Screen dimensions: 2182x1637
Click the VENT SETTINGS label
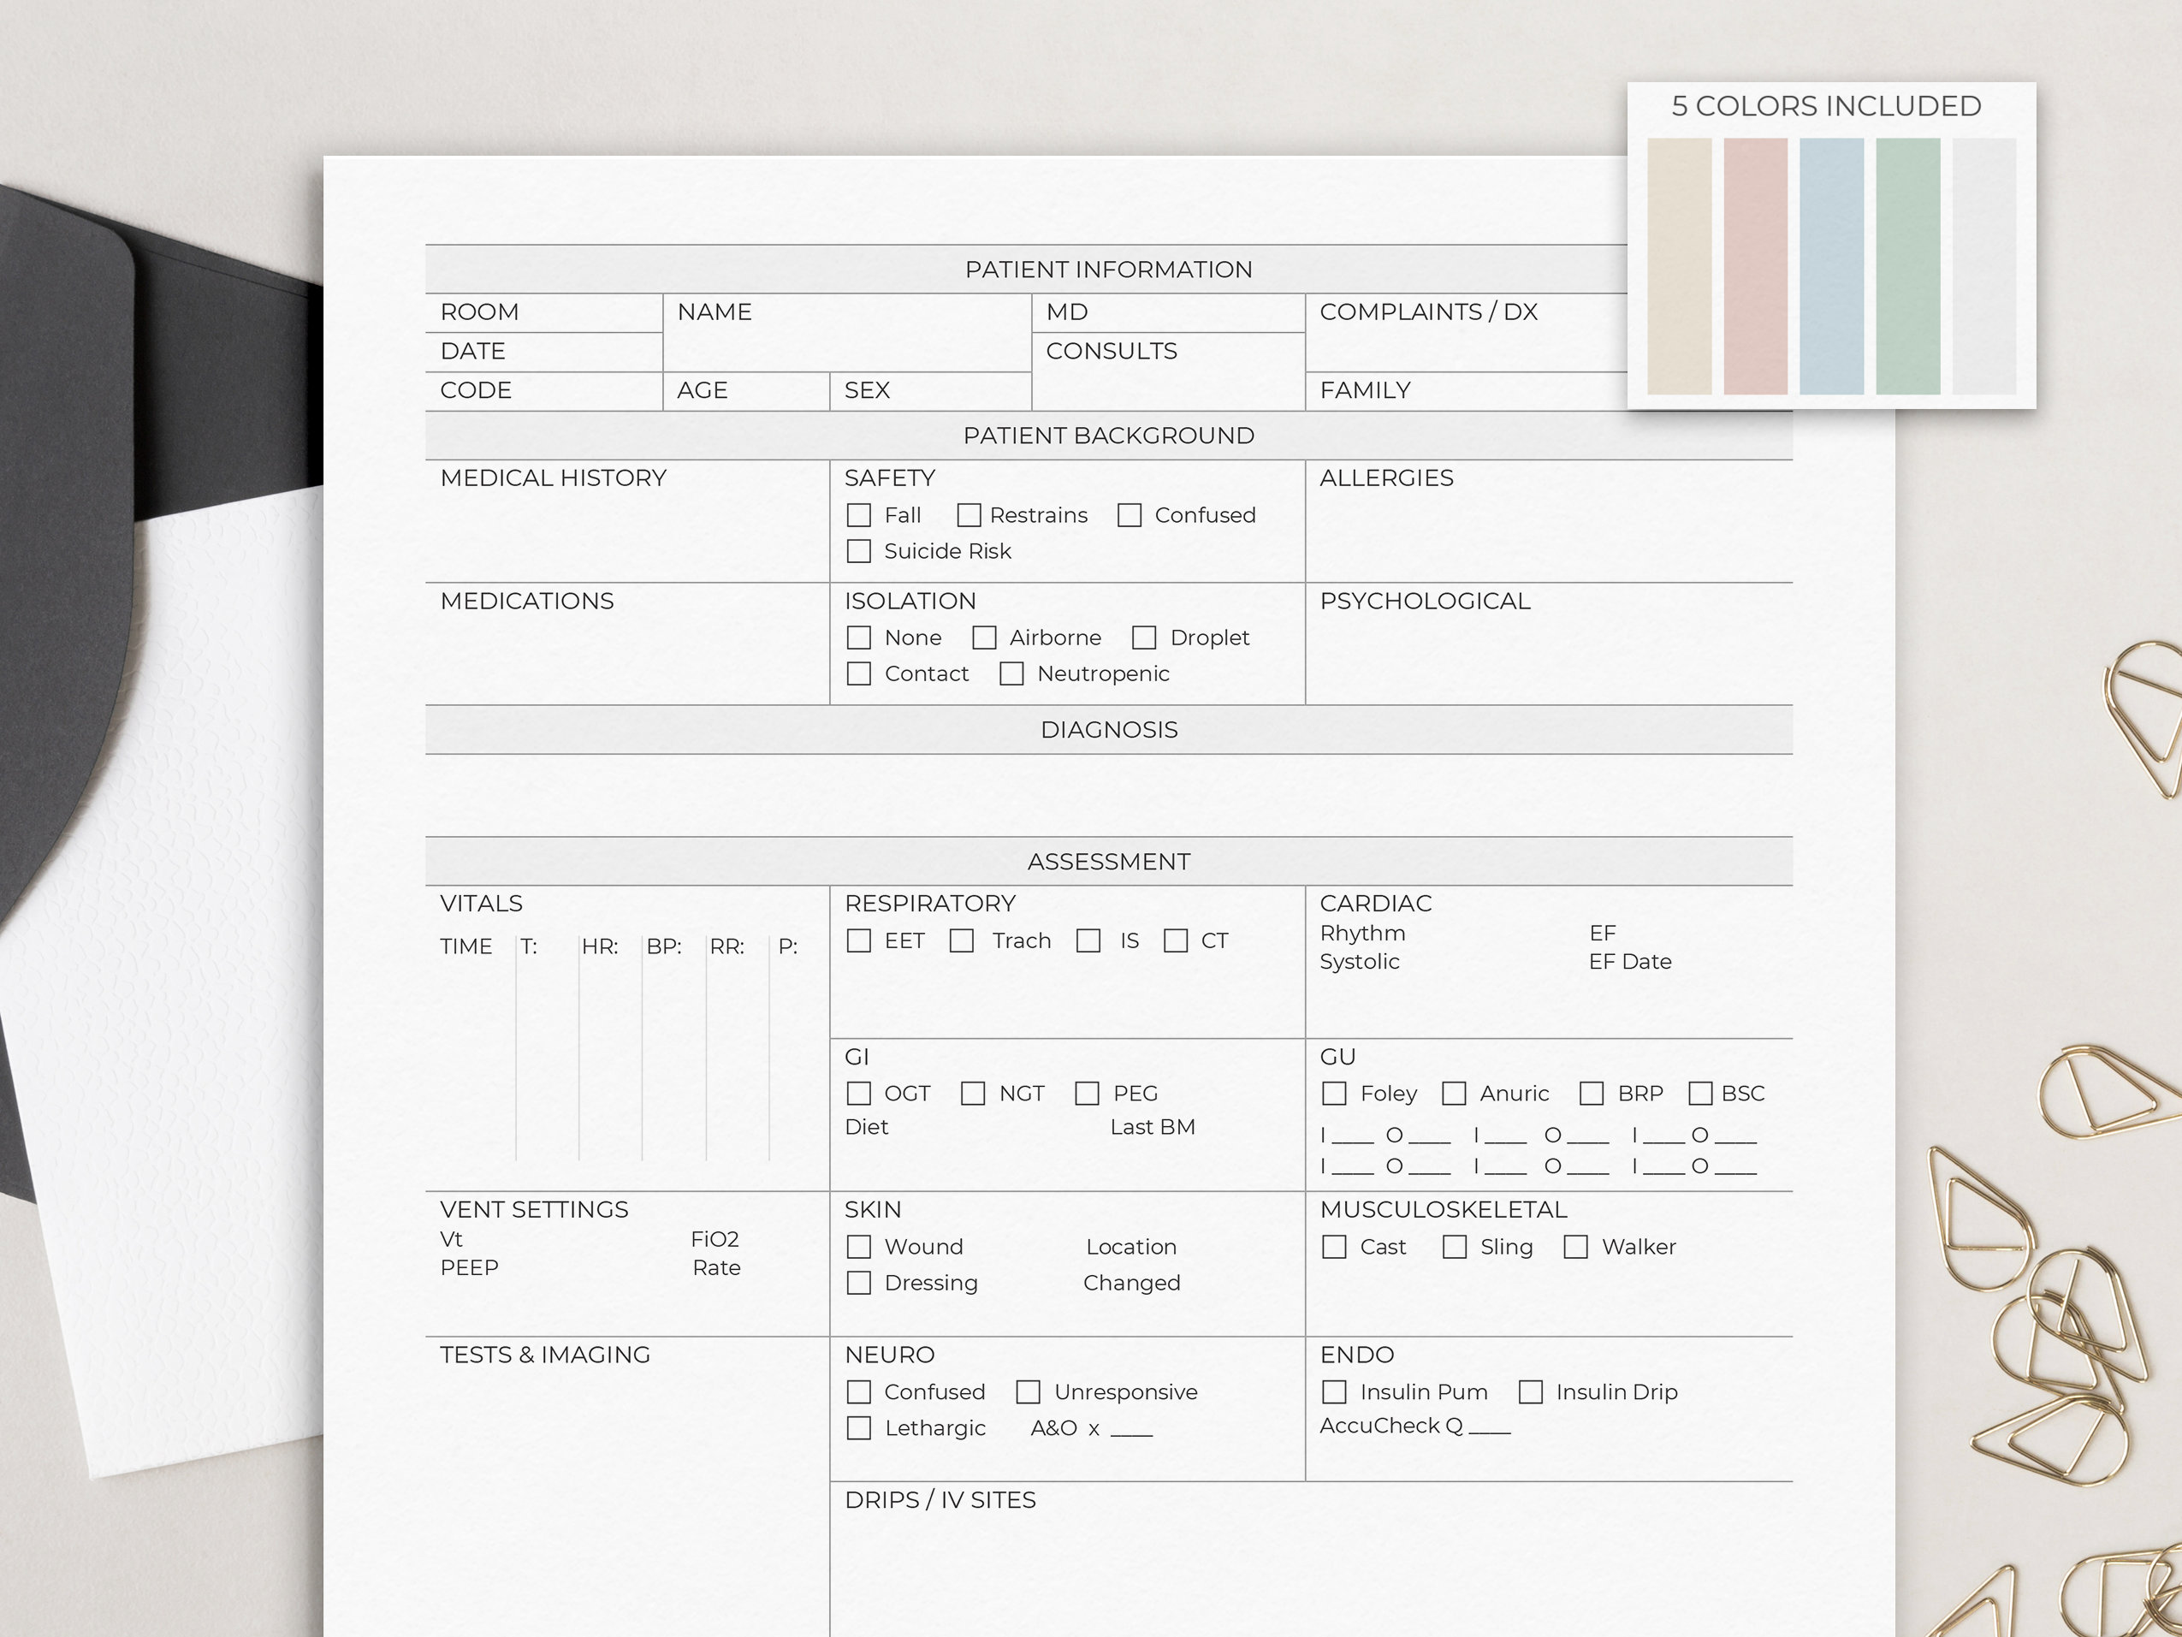[x=534, y=1210]
